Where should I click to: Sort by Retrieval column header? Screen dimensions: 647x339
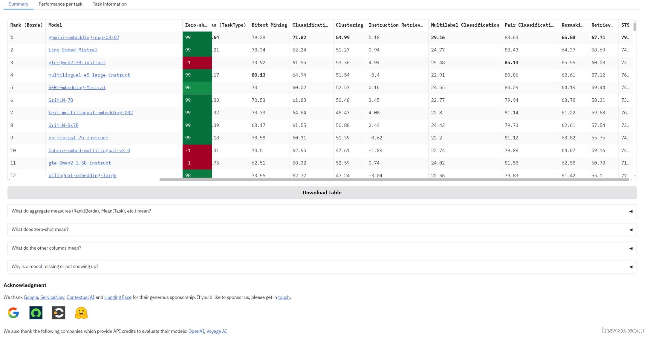coord(604,25)
